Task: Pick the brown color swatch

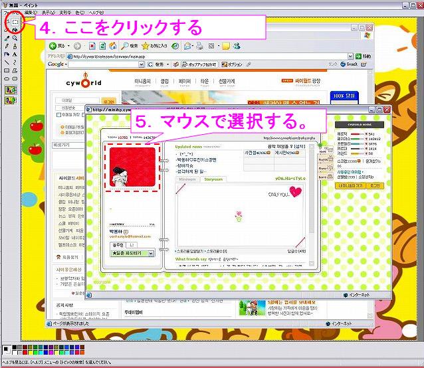Action: (82, 347)
